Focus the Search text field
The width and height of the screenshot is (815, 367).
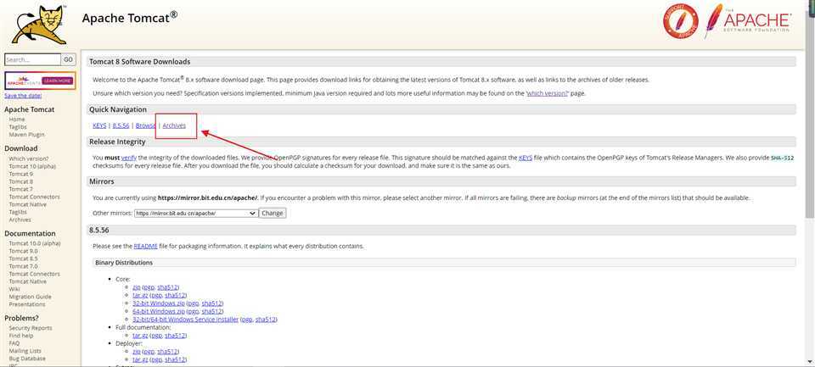click(x=33, y=59)
